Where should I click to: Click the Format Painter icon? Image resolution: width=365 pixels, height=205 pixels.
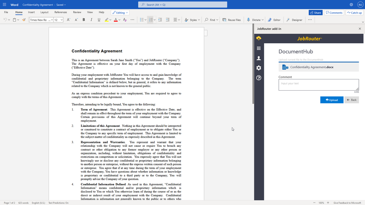24,20
